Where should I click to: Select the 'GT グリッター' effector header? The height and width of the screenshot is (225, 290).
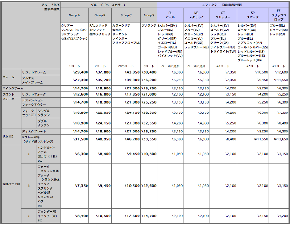pyautogui.click(x=223, y=15)
